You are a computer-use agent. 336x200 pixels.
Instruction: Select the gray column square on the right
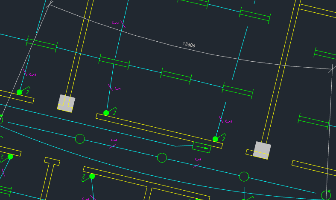[x=262, y=150]
